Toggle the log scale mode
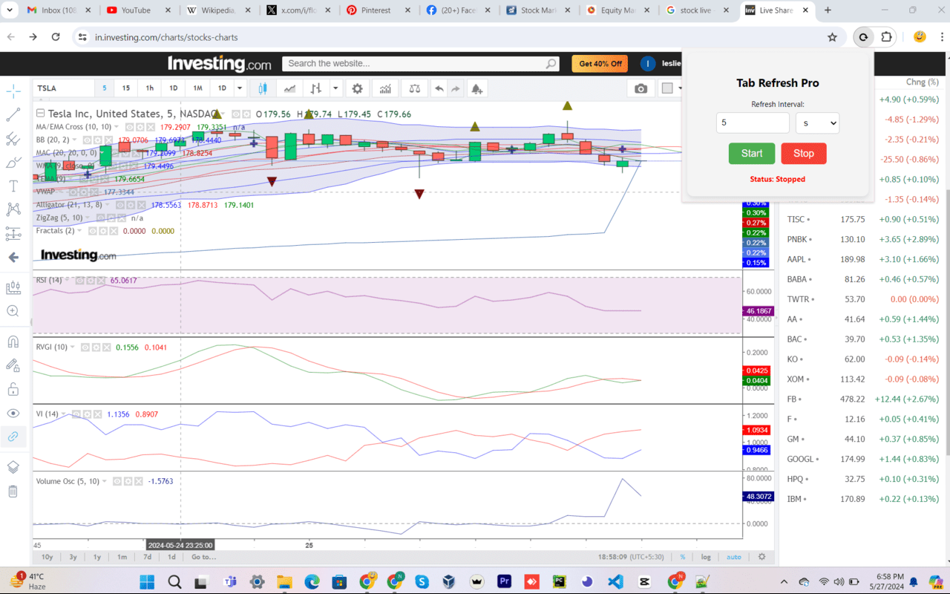Viewport: 950px width, 594px height. click(706, 557)
